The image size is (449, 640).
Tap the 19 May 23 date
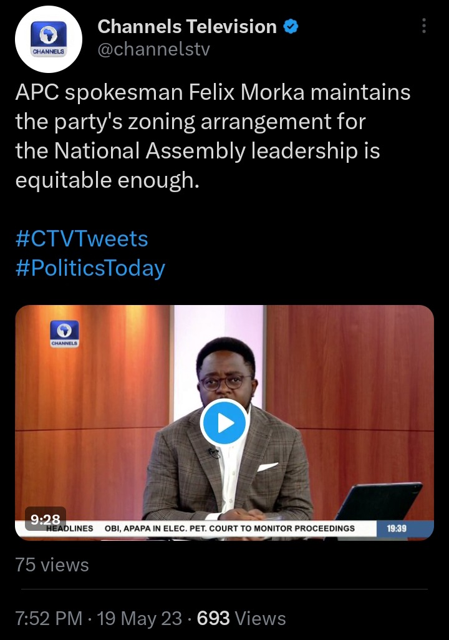[139, 618]
